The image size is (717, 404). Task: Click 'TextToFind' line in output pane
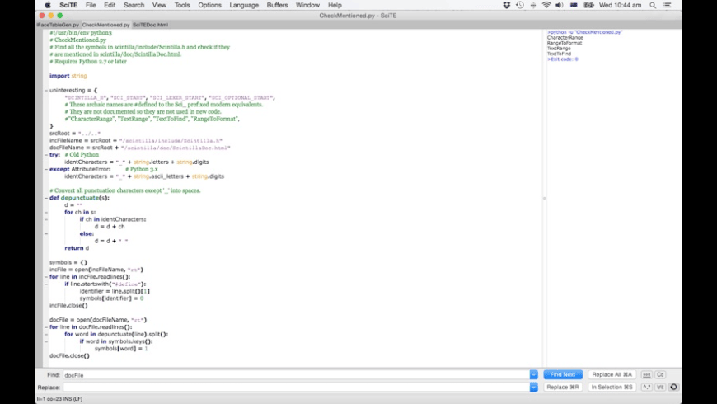(x=559, y=54)
